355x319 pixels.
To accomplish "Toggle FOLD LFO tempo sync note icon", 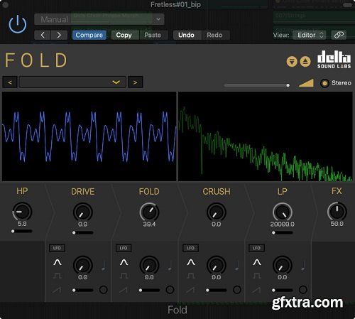I will pyautogui.click(x=170, y=266).
